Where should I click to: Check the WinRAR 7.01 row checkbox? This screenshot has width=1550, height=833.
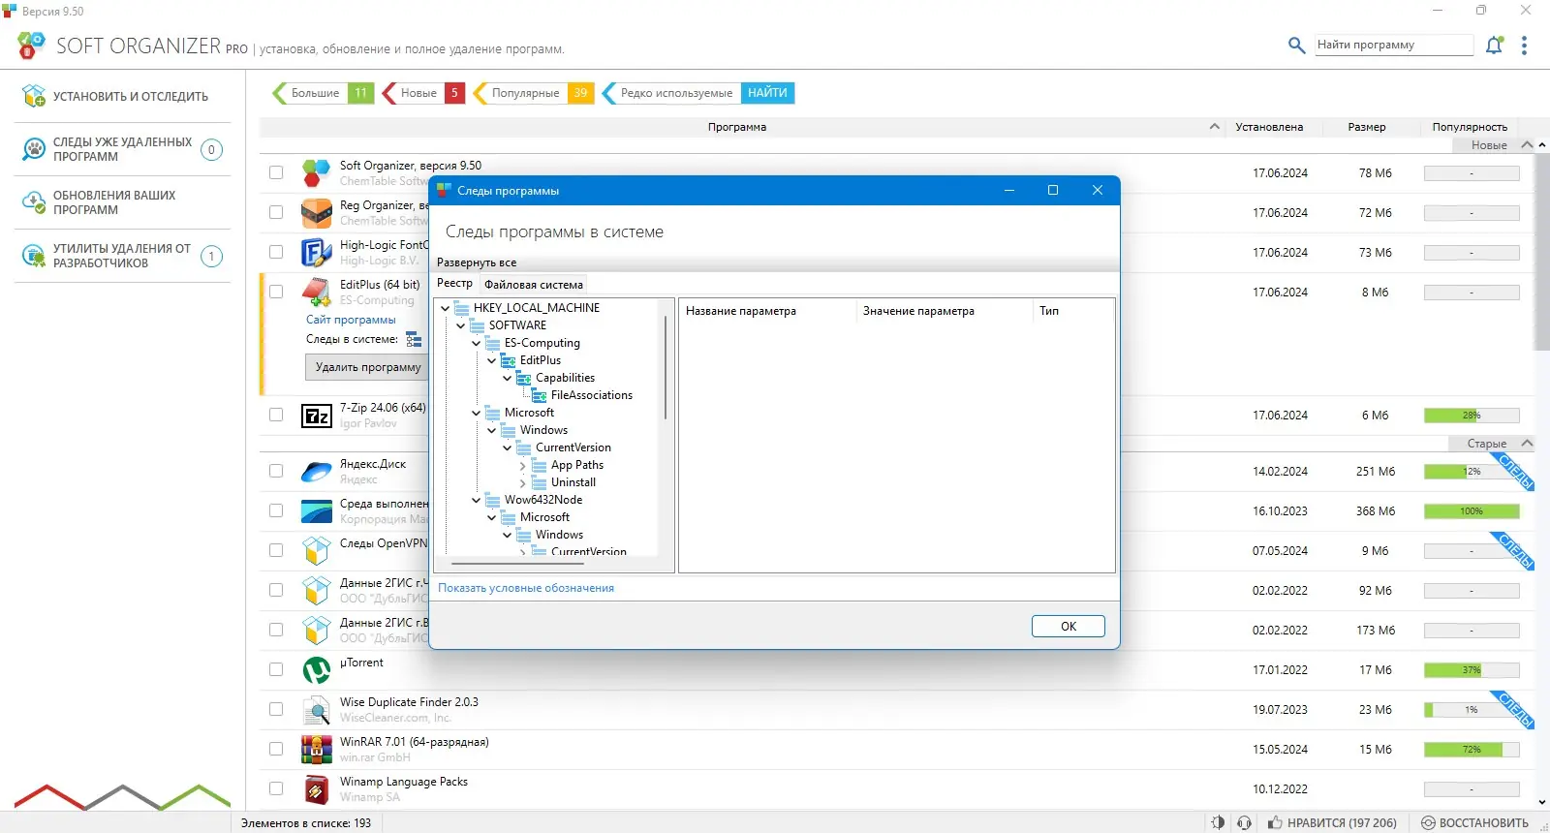[x=276, y=750]
